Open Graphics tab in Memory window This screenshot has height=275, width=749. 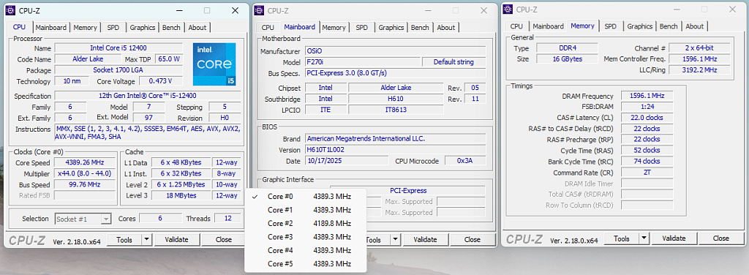639,26
